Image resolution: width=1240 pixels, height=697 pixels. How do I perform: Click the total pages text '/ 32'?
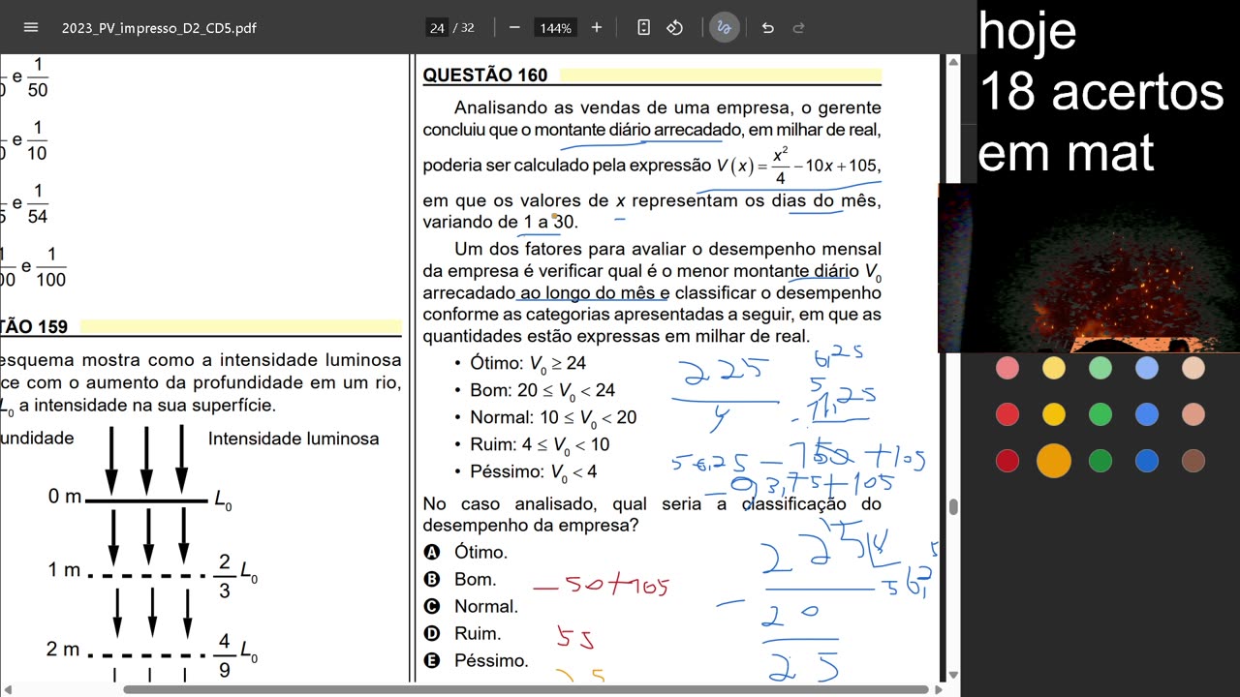pos(463,28)
